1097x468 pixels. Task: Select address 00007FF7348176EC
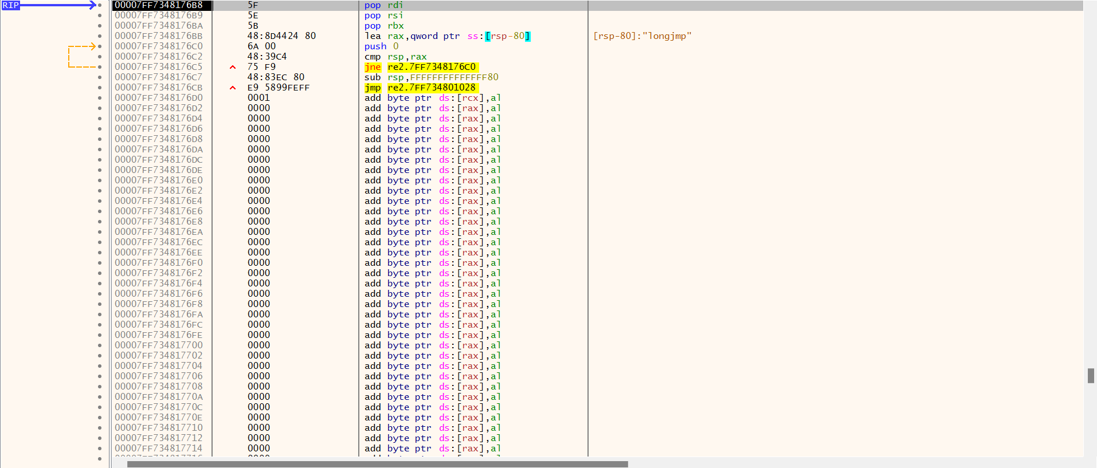pos(159,242)
